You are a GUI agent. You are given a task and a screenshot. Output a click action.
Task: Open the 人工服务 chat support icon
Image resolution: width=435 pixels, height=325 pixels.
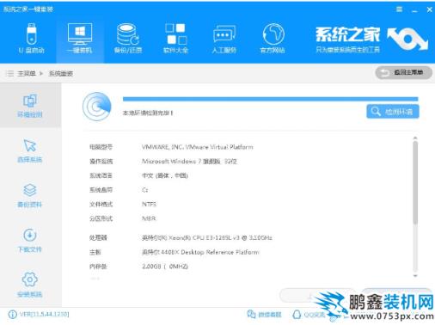click(x=224, y=39)
